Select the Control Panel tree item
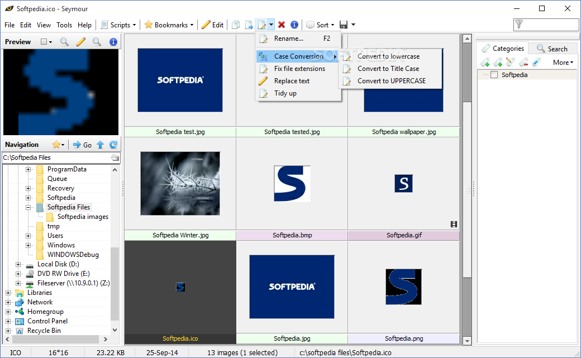The width and height of the screenshot is (581, 358). 47,321
